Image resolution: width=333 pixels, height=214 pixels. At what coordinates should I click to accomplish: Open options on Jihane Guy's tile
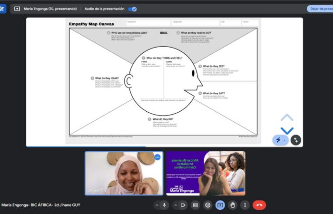click(157, 157)
